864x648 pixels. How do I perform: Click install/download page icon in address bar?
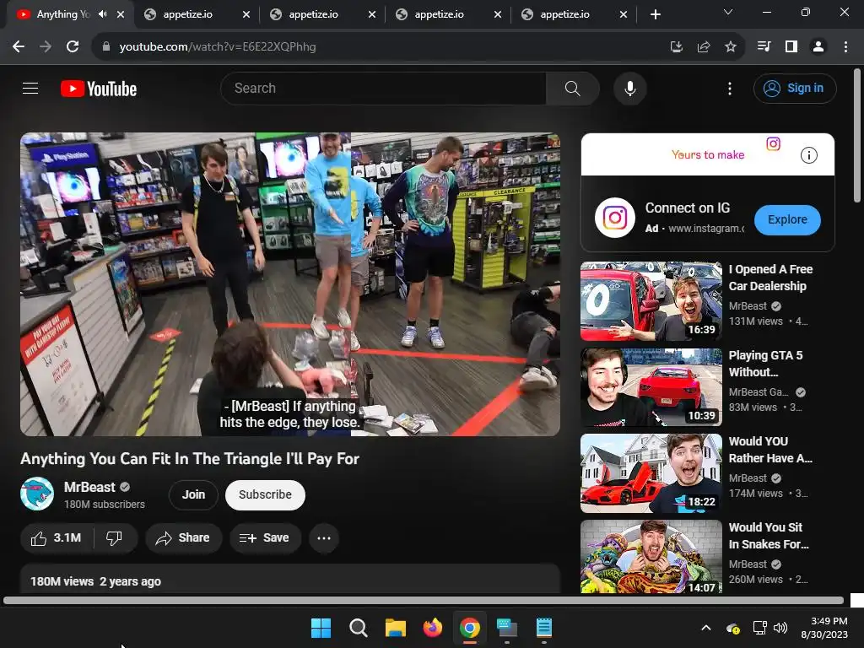click(x=676, y=47)
